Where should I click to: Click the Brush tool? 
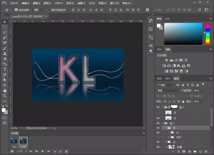pos(5,48)
